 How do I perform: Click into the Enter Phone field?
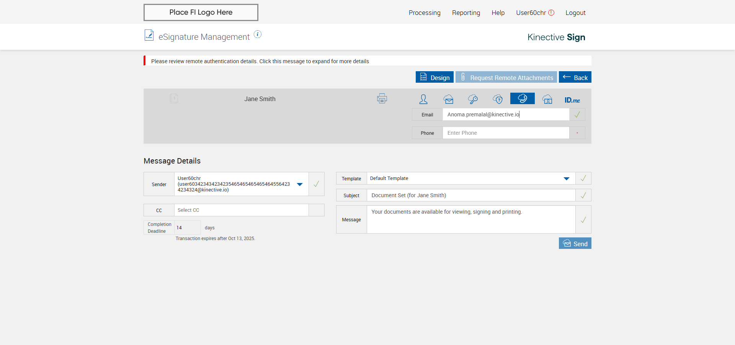pos(505,133)
